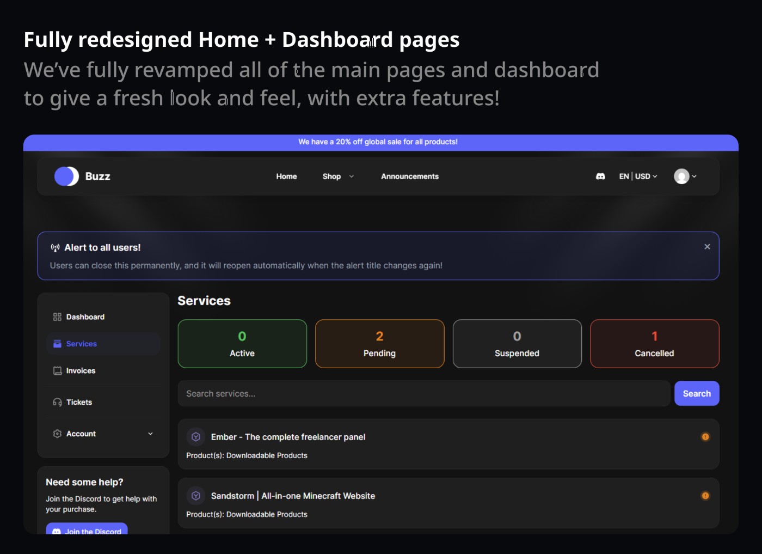Click the user avatar icon

(681, 176)
